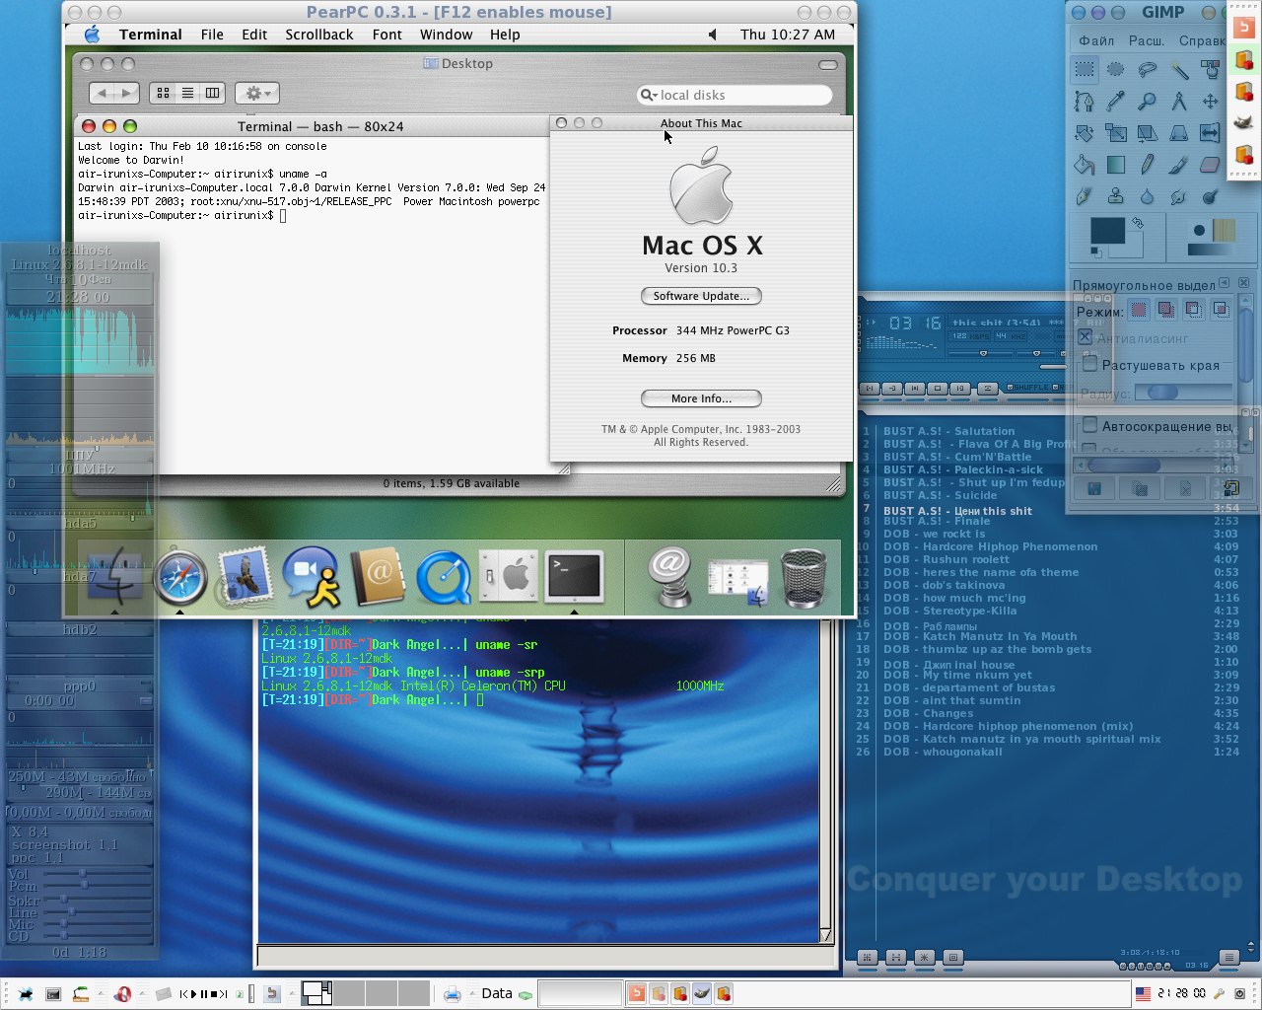Stop playback in the music player
This screenshot has width=1262, height=1010.
pyautogui.click(x=938, y=388)
